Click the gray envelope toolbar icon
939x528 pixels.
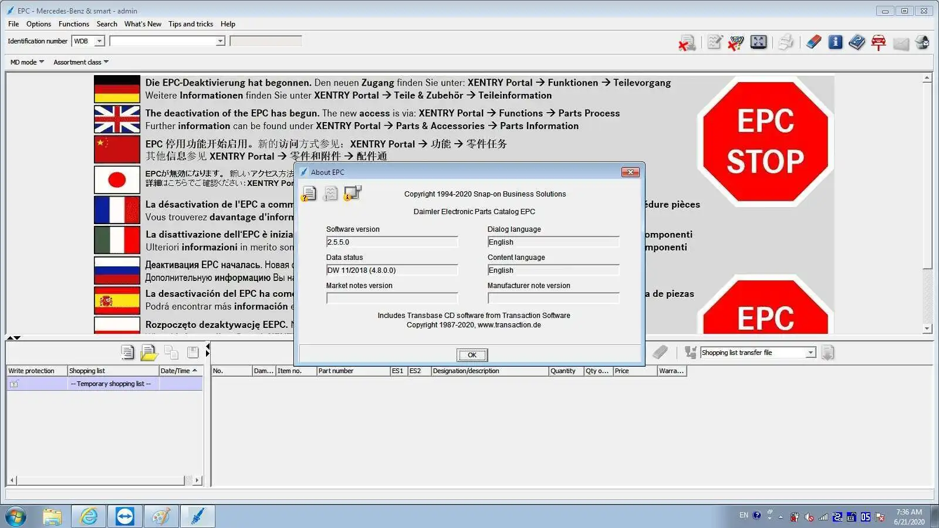901,43
